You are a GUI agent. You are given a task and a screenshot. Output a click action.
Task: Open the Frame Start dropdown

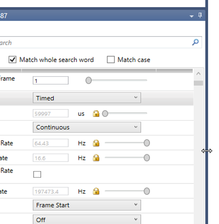point(87,205)
